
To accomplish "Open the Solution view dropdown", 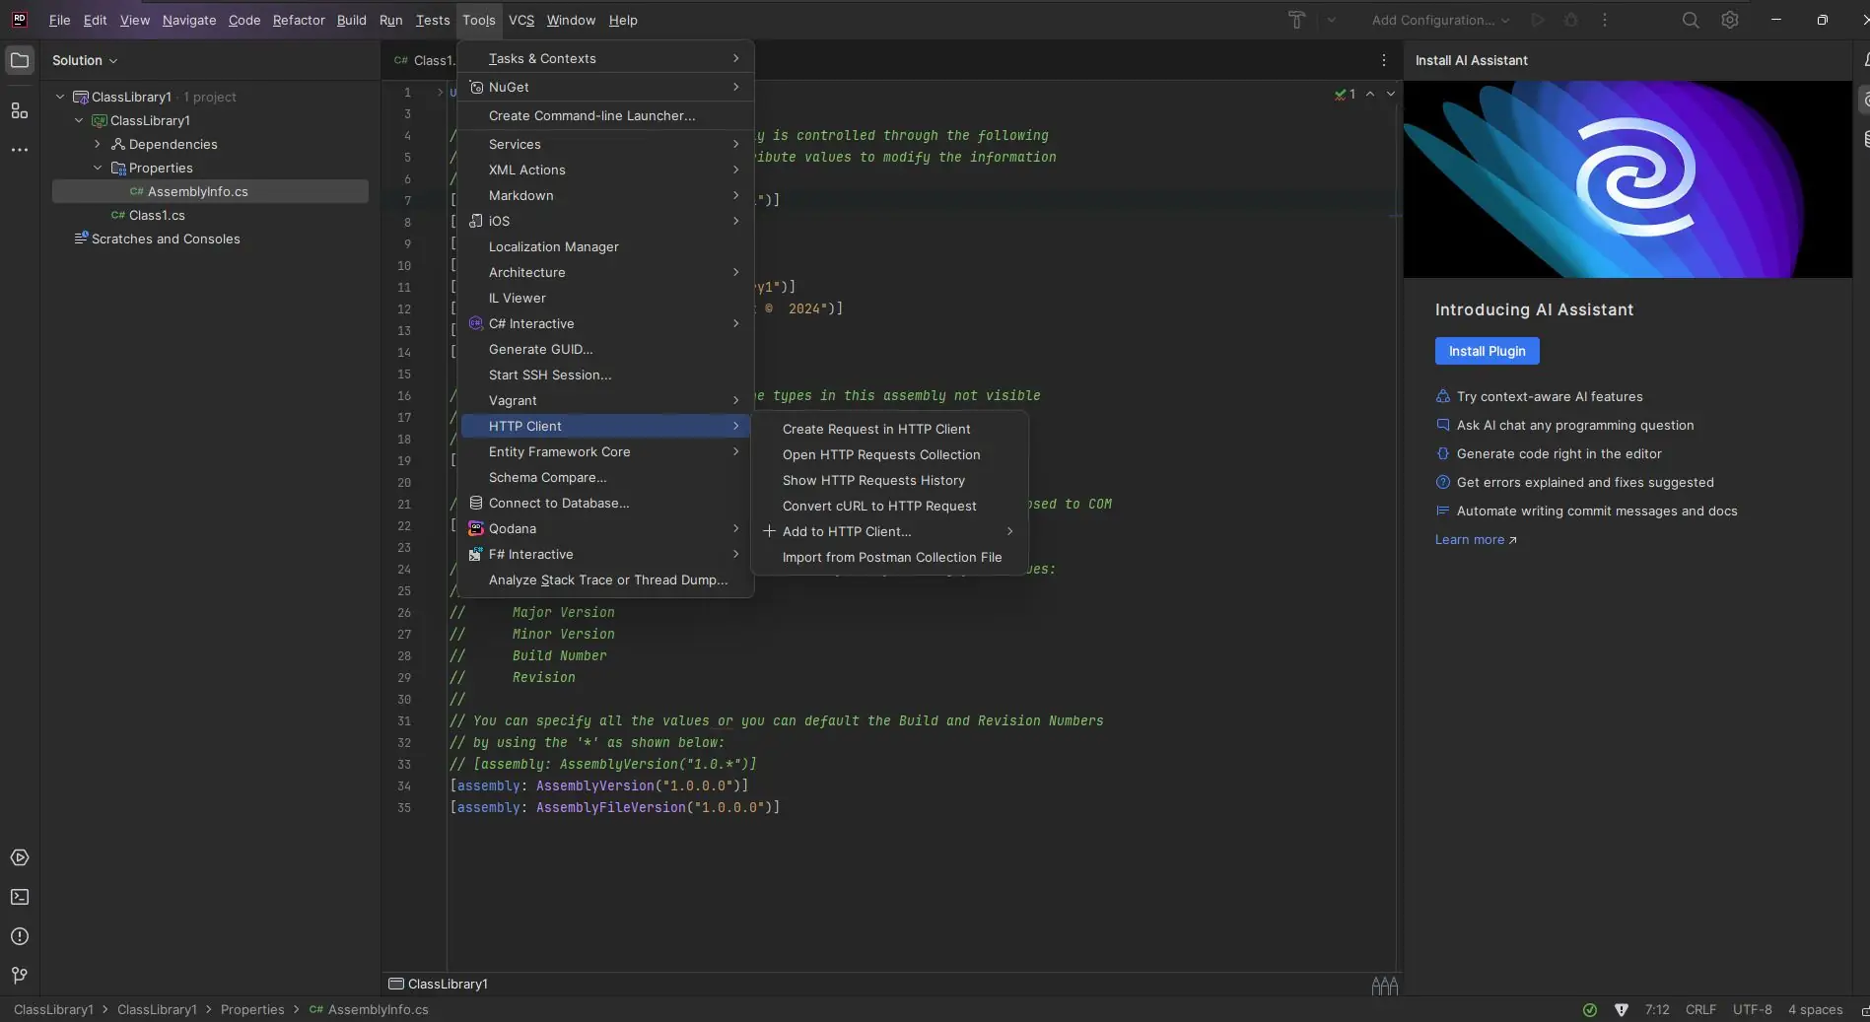I will (x=85, y=60).
